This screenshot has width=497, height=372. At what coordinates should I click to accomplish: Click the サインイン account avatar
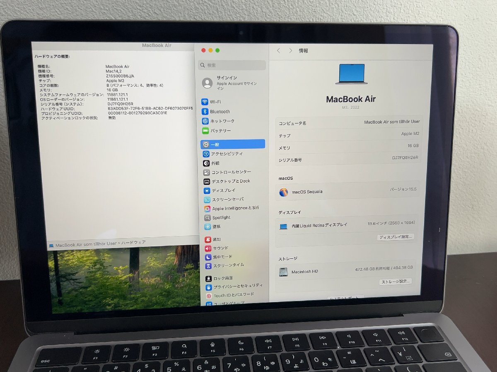pyautogui.click(x=207, y=83)
